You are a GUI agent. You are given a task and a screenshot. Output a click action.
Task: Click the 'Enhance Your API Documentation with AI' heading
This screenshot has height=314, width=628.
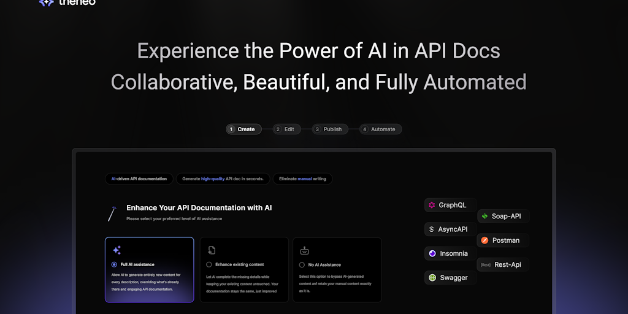tap(199, 208)
